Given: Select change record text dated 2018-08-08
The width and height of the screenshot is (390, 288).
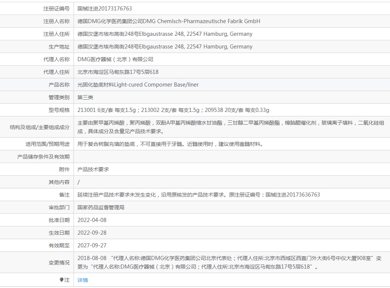Looking at the screenshot, I should (229, 262).
